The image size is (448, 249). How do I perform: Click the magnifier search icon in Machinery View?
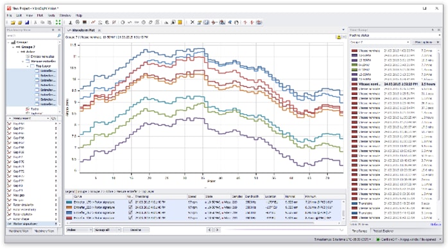coord(59,35)
